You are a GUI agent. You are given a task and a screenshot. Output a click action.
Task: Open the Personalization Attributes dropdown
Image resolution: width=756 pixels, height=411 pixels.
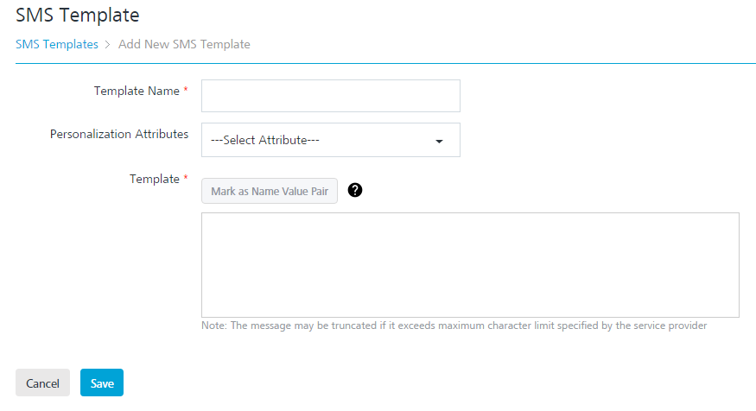(330, 140)
